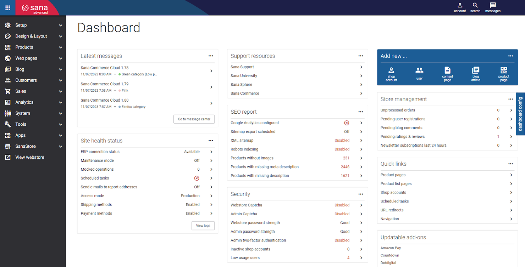Expand the Products menu in the sidebar
Image resolution: width=525 pixels, height=267 pixels.
point(33,47)
